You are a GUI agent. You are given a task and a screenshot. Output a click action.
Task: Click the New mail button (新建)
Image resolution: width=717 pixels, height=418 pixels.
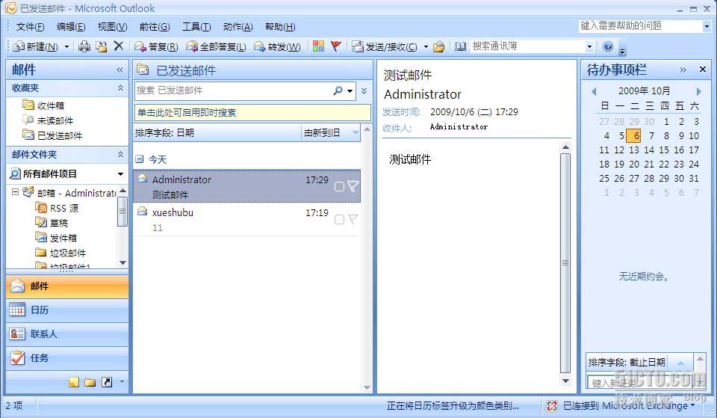[x=35, y=46]
